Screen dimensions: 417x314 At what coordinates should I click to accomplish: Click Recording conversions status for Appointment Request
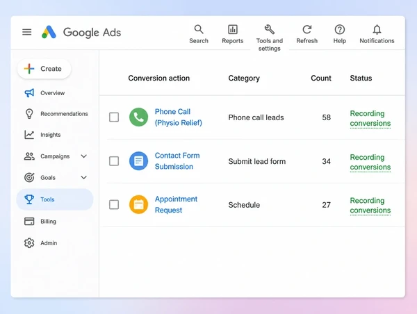tap(370, 205)
